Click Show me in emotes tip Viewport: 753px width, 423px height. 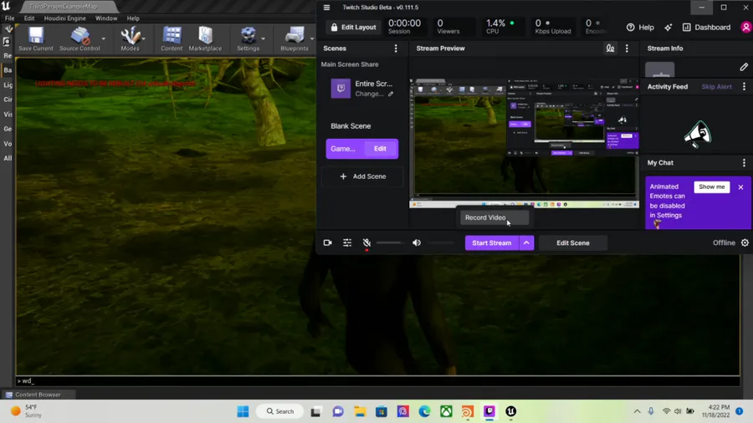point(712,187)
